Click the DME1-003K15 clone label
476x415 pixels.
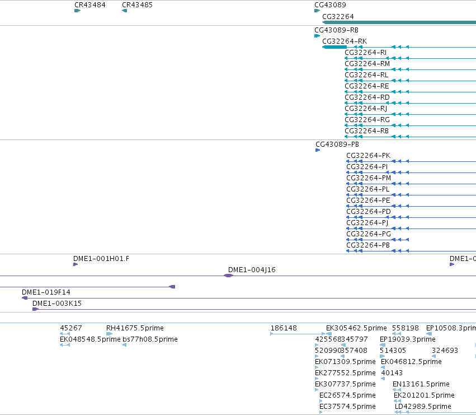tap(56, 304)
